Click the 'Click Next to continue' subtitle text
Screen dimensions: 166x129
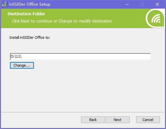[x=62, y=21]
